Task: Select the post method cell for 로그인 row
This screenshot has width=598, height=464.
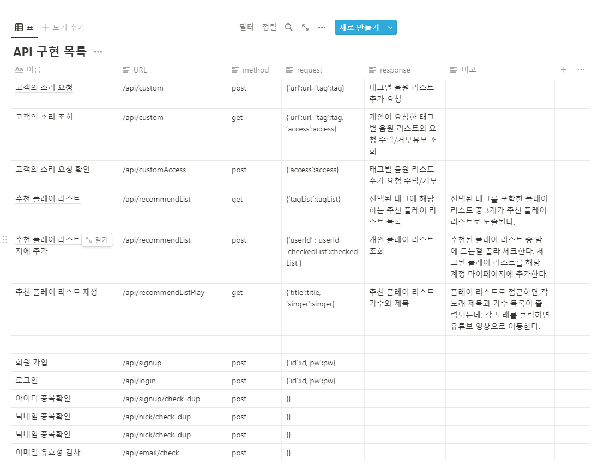Action: pyautogui.click(x=255, y=381)
